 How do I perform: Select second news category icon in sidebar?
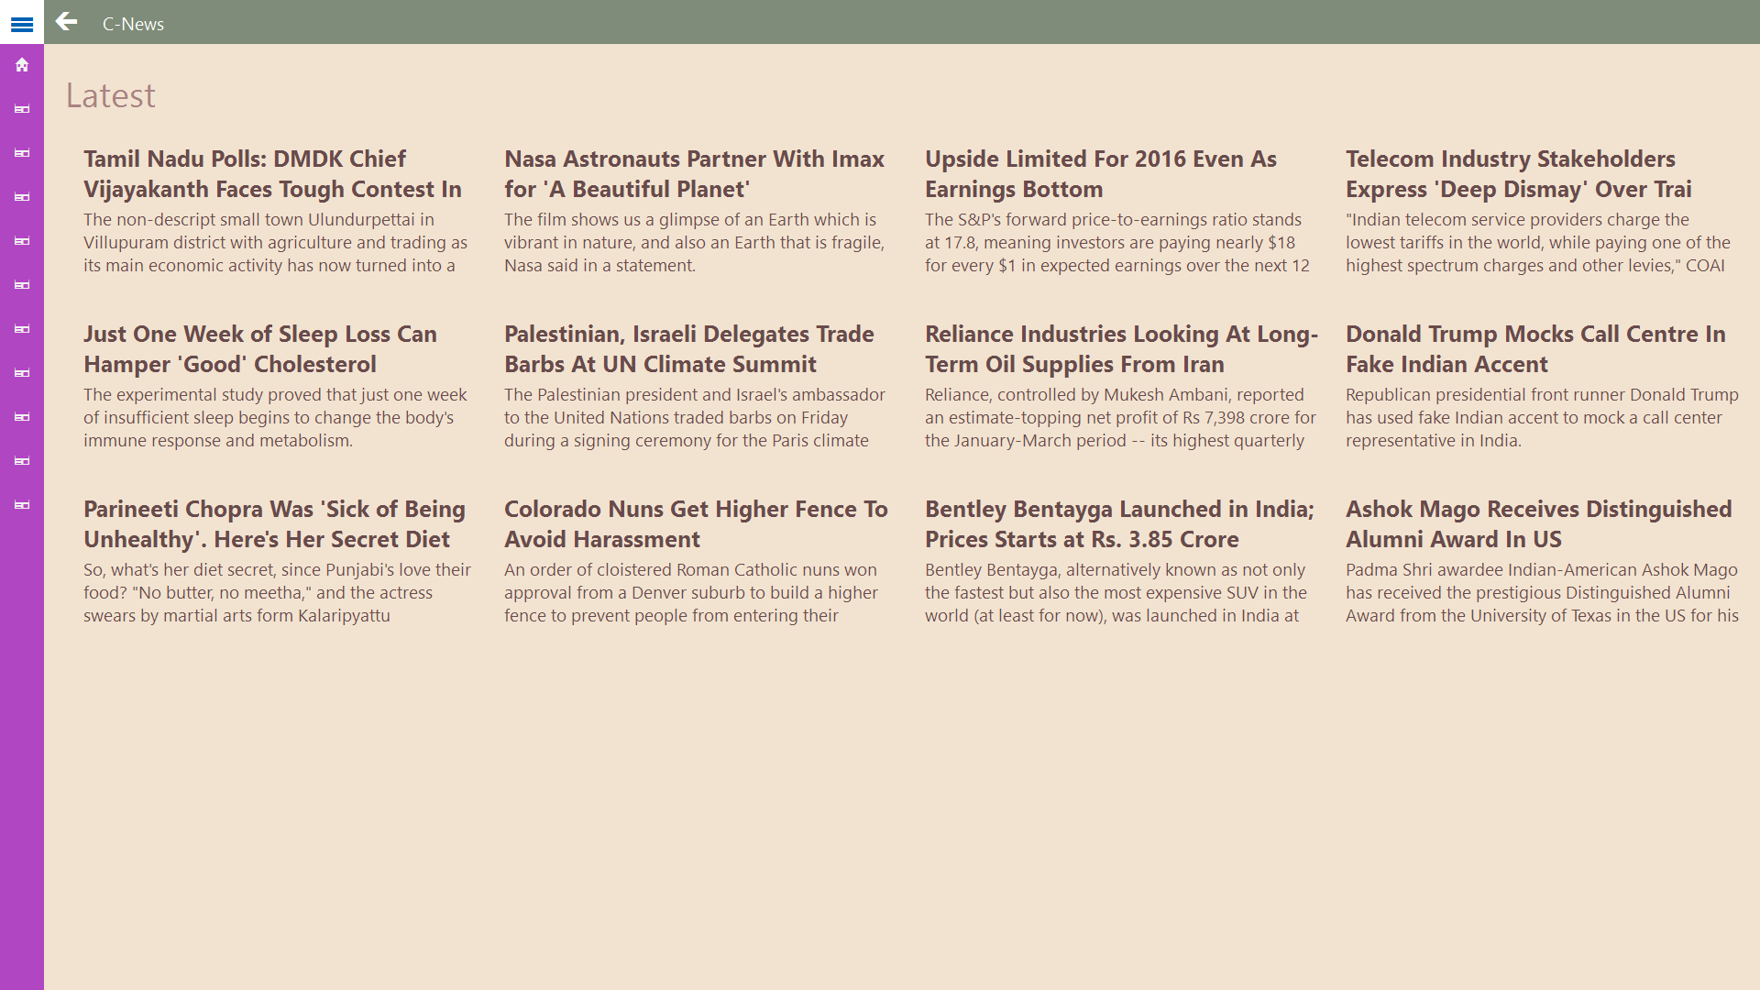[x=22, y=153]
